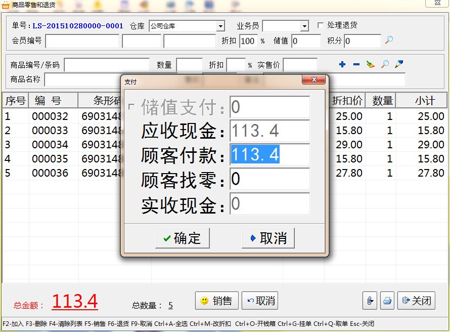Confirm payment with 确定 button
450x332 pixels.
point(183,238)
